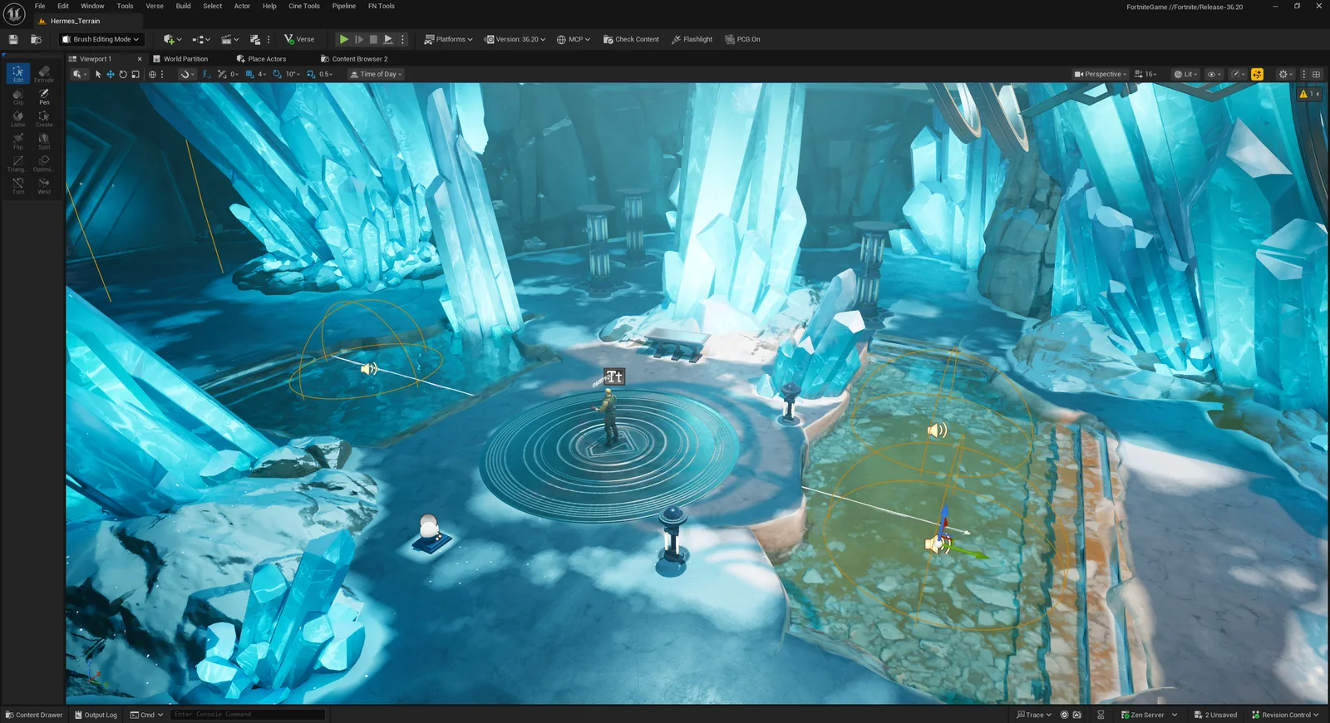Toggle the yellow highlighted viewport button
This screenshot has height=723, width=1330.
coord(1257,74)
